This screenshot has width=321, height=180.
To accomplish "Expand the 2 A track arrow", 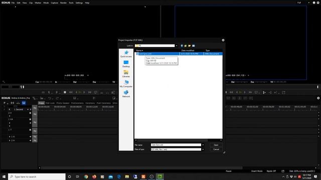I will (x=10, y=140).
